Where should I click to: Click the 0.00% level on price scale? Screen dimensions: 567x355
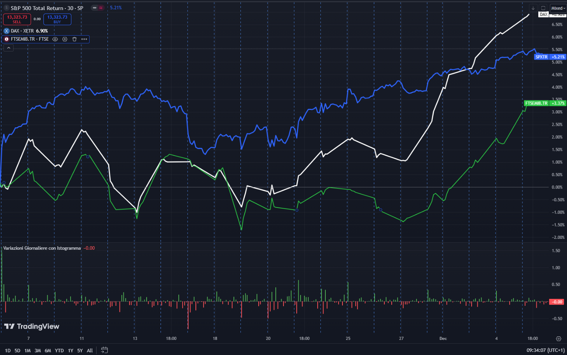tap(557, 187)
